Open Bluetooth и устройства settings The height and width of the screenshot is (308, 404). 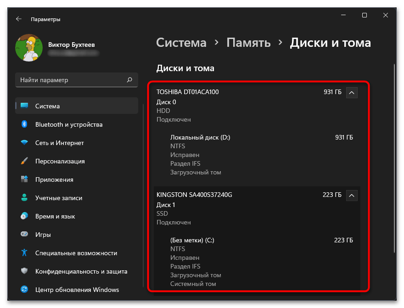click(69, 124)
